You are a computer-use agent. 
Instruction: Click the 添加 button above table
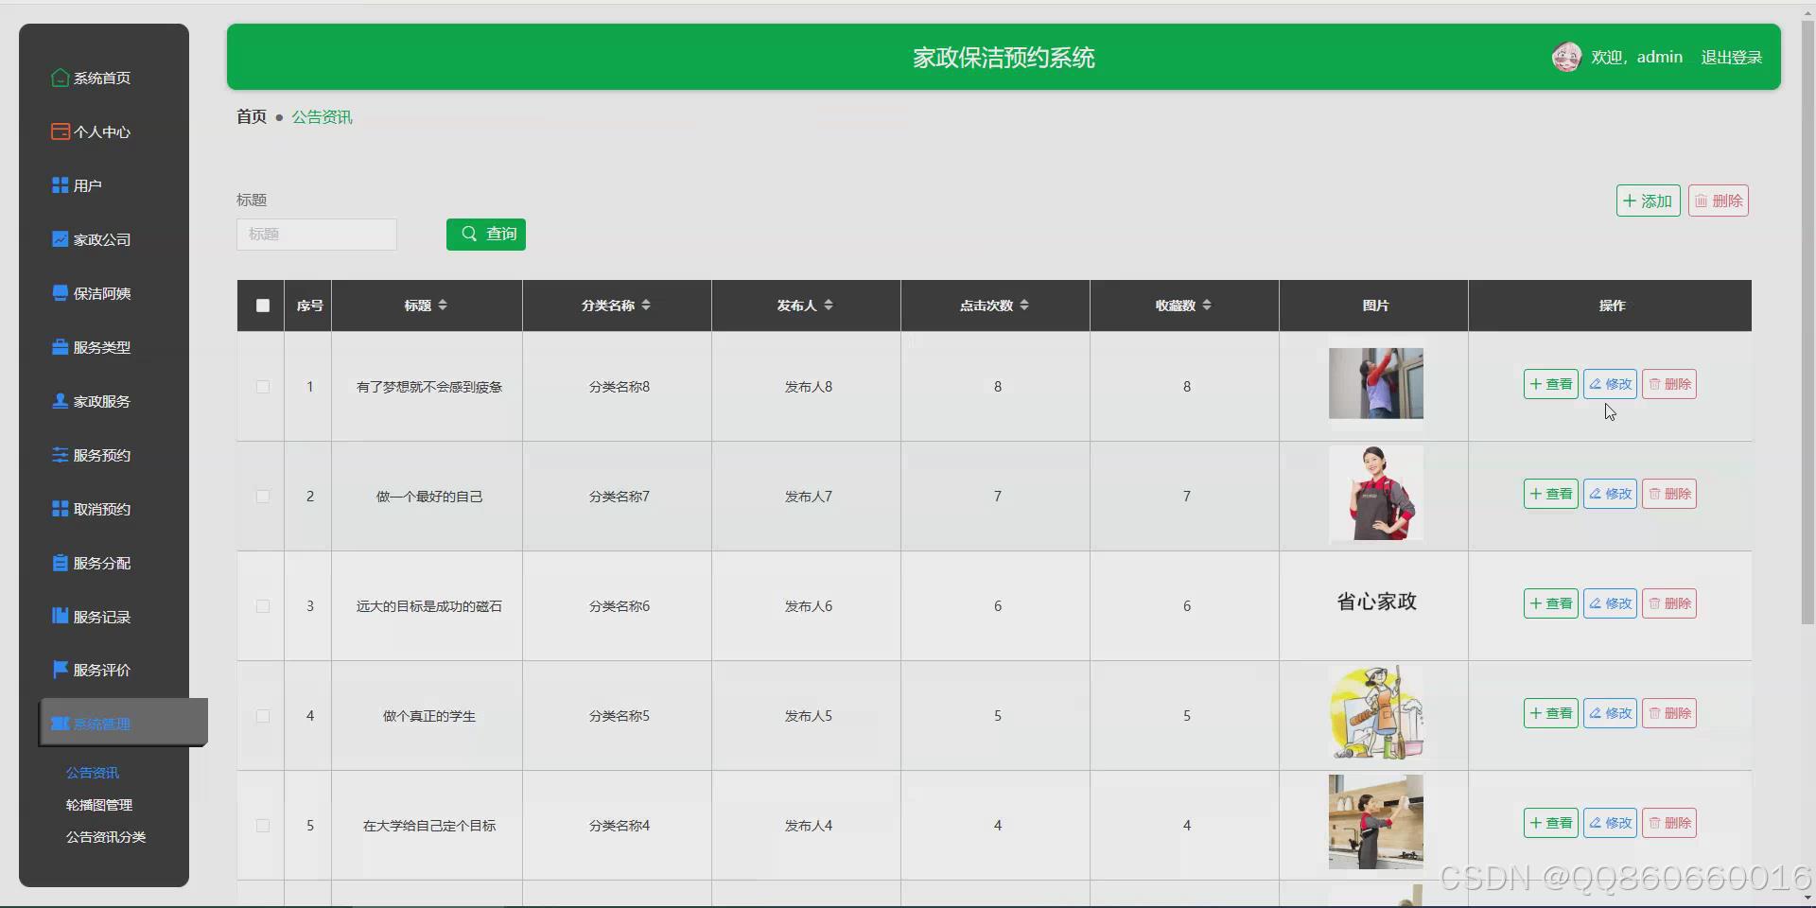pos(1648,201)
